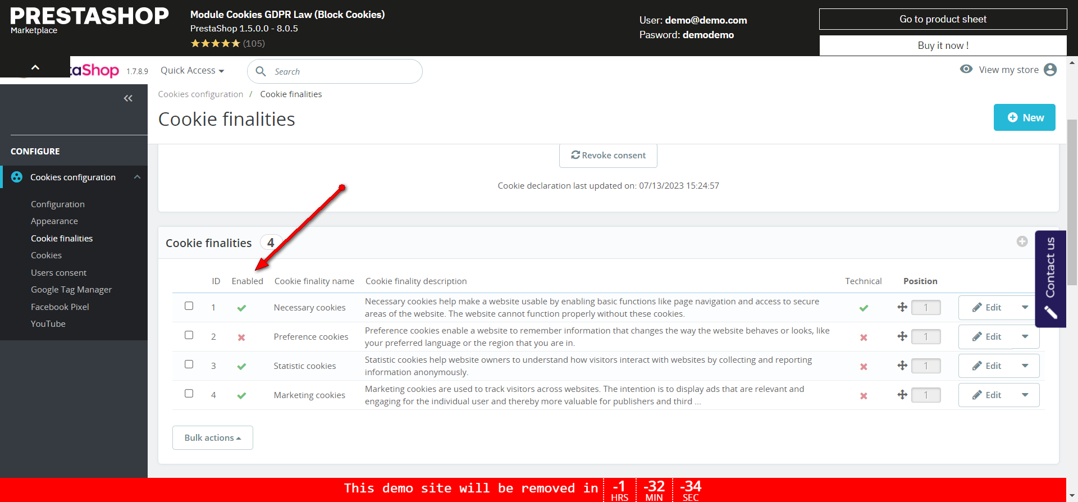Check the box for Statistic cookies row

pos(189,364)
